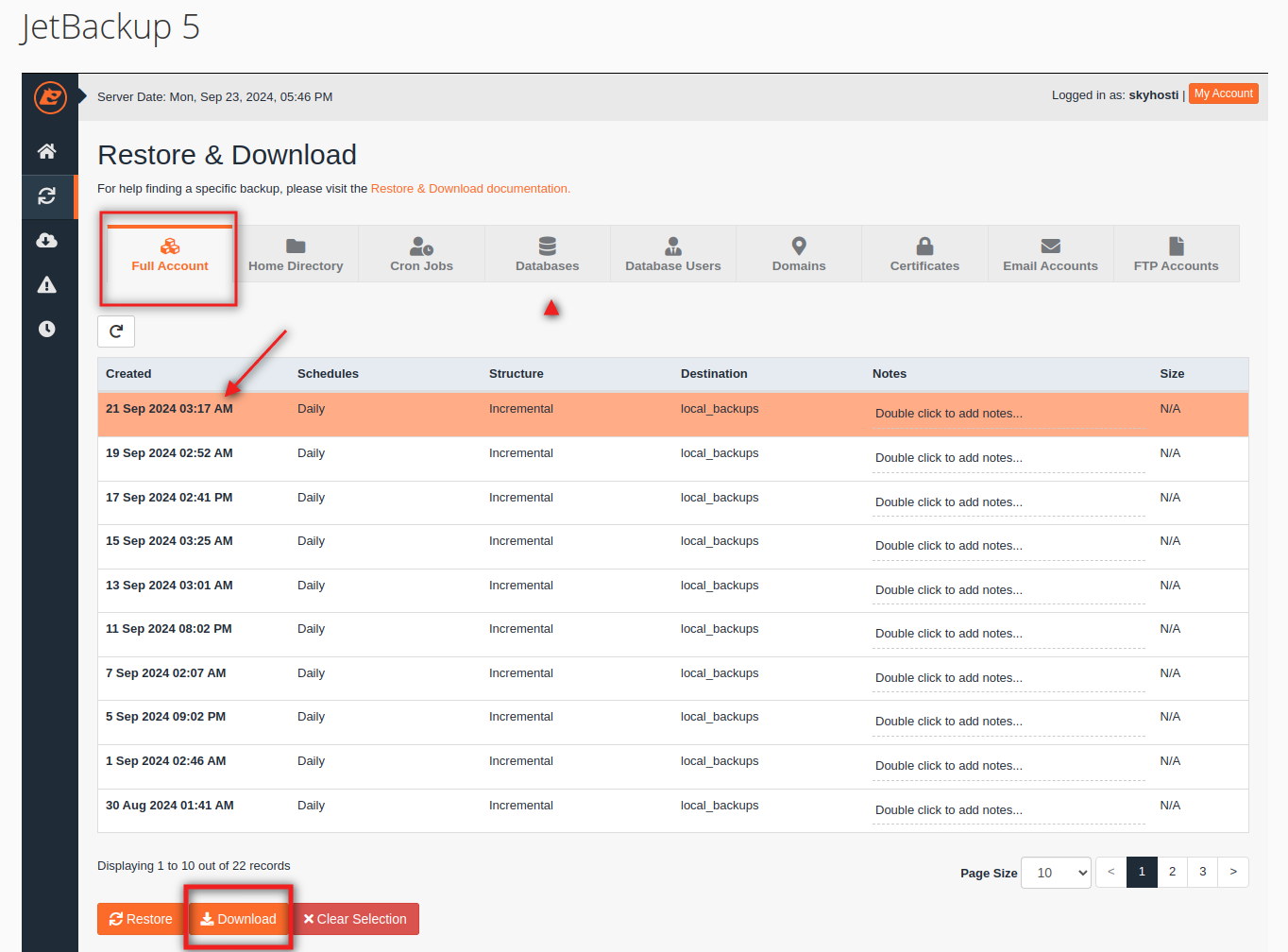The image size is (1288, 952).
Task: Open My Account button
Action: point(1224,93)
